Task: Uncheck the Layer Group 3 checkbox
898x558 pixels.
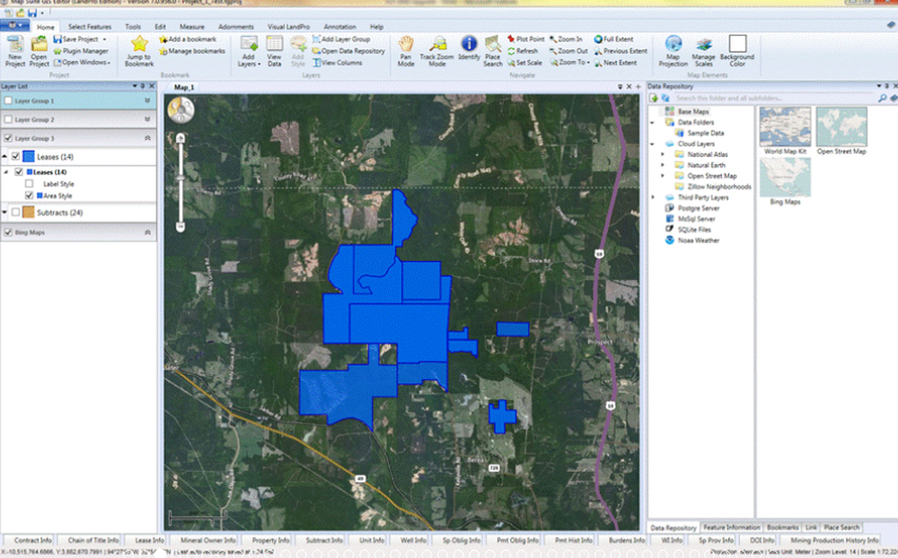Action: 8,138
